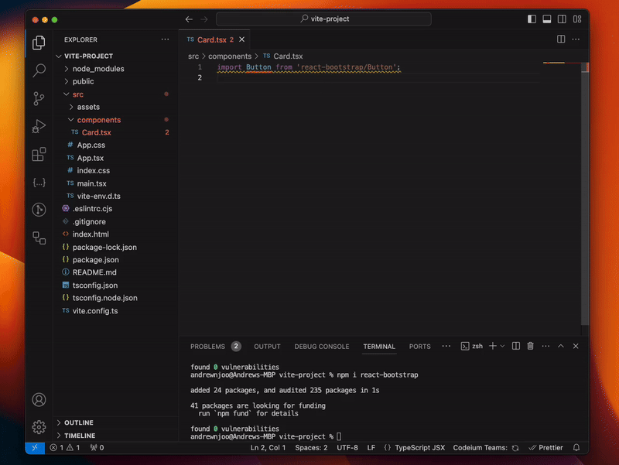Open the Extensions view

pyautogui.click(x=39, y=154)
